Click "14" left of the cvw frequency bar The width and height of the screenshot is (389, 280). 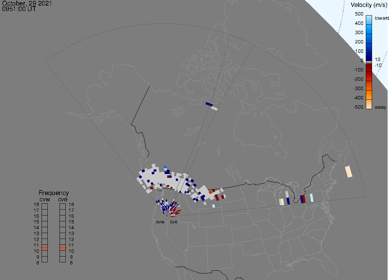click(36, 228)
